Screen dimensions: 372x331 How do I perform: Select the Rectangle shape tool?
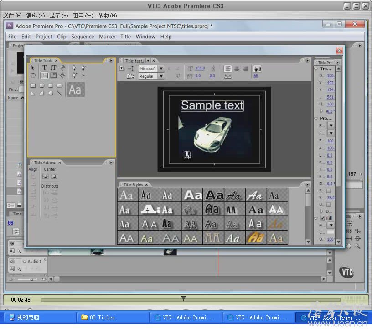pyautogui.click(x=33, y=85)
